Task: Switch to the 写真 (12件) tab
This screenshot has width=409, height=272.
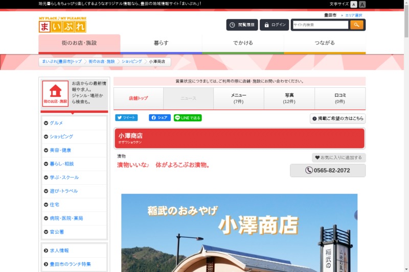Action: coord(289,98)
